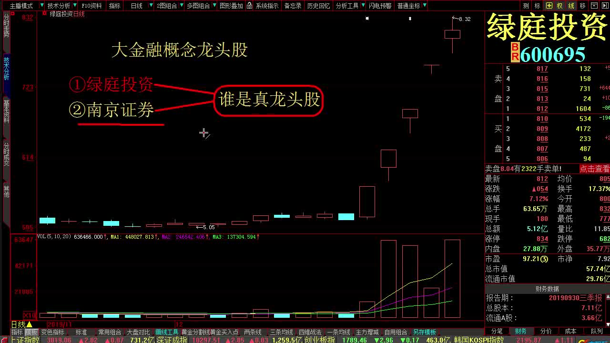Image resolution: width=610 pixels, height=343 pixels.
Task: Select 日线 period in top toolbar
Action: pos(137,6)
